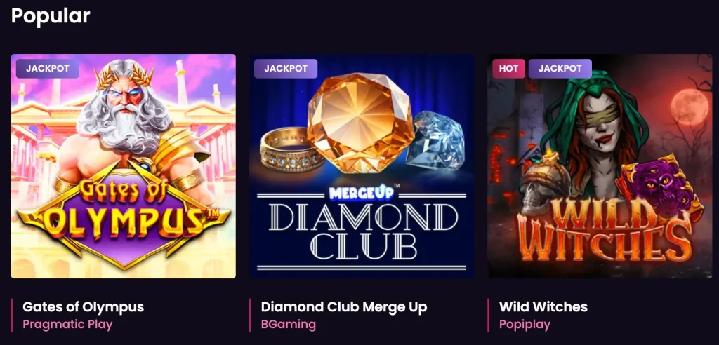This screenshot has width=719, height=345.
Task: Click the Popular section heading
Action: coord(51,16)
